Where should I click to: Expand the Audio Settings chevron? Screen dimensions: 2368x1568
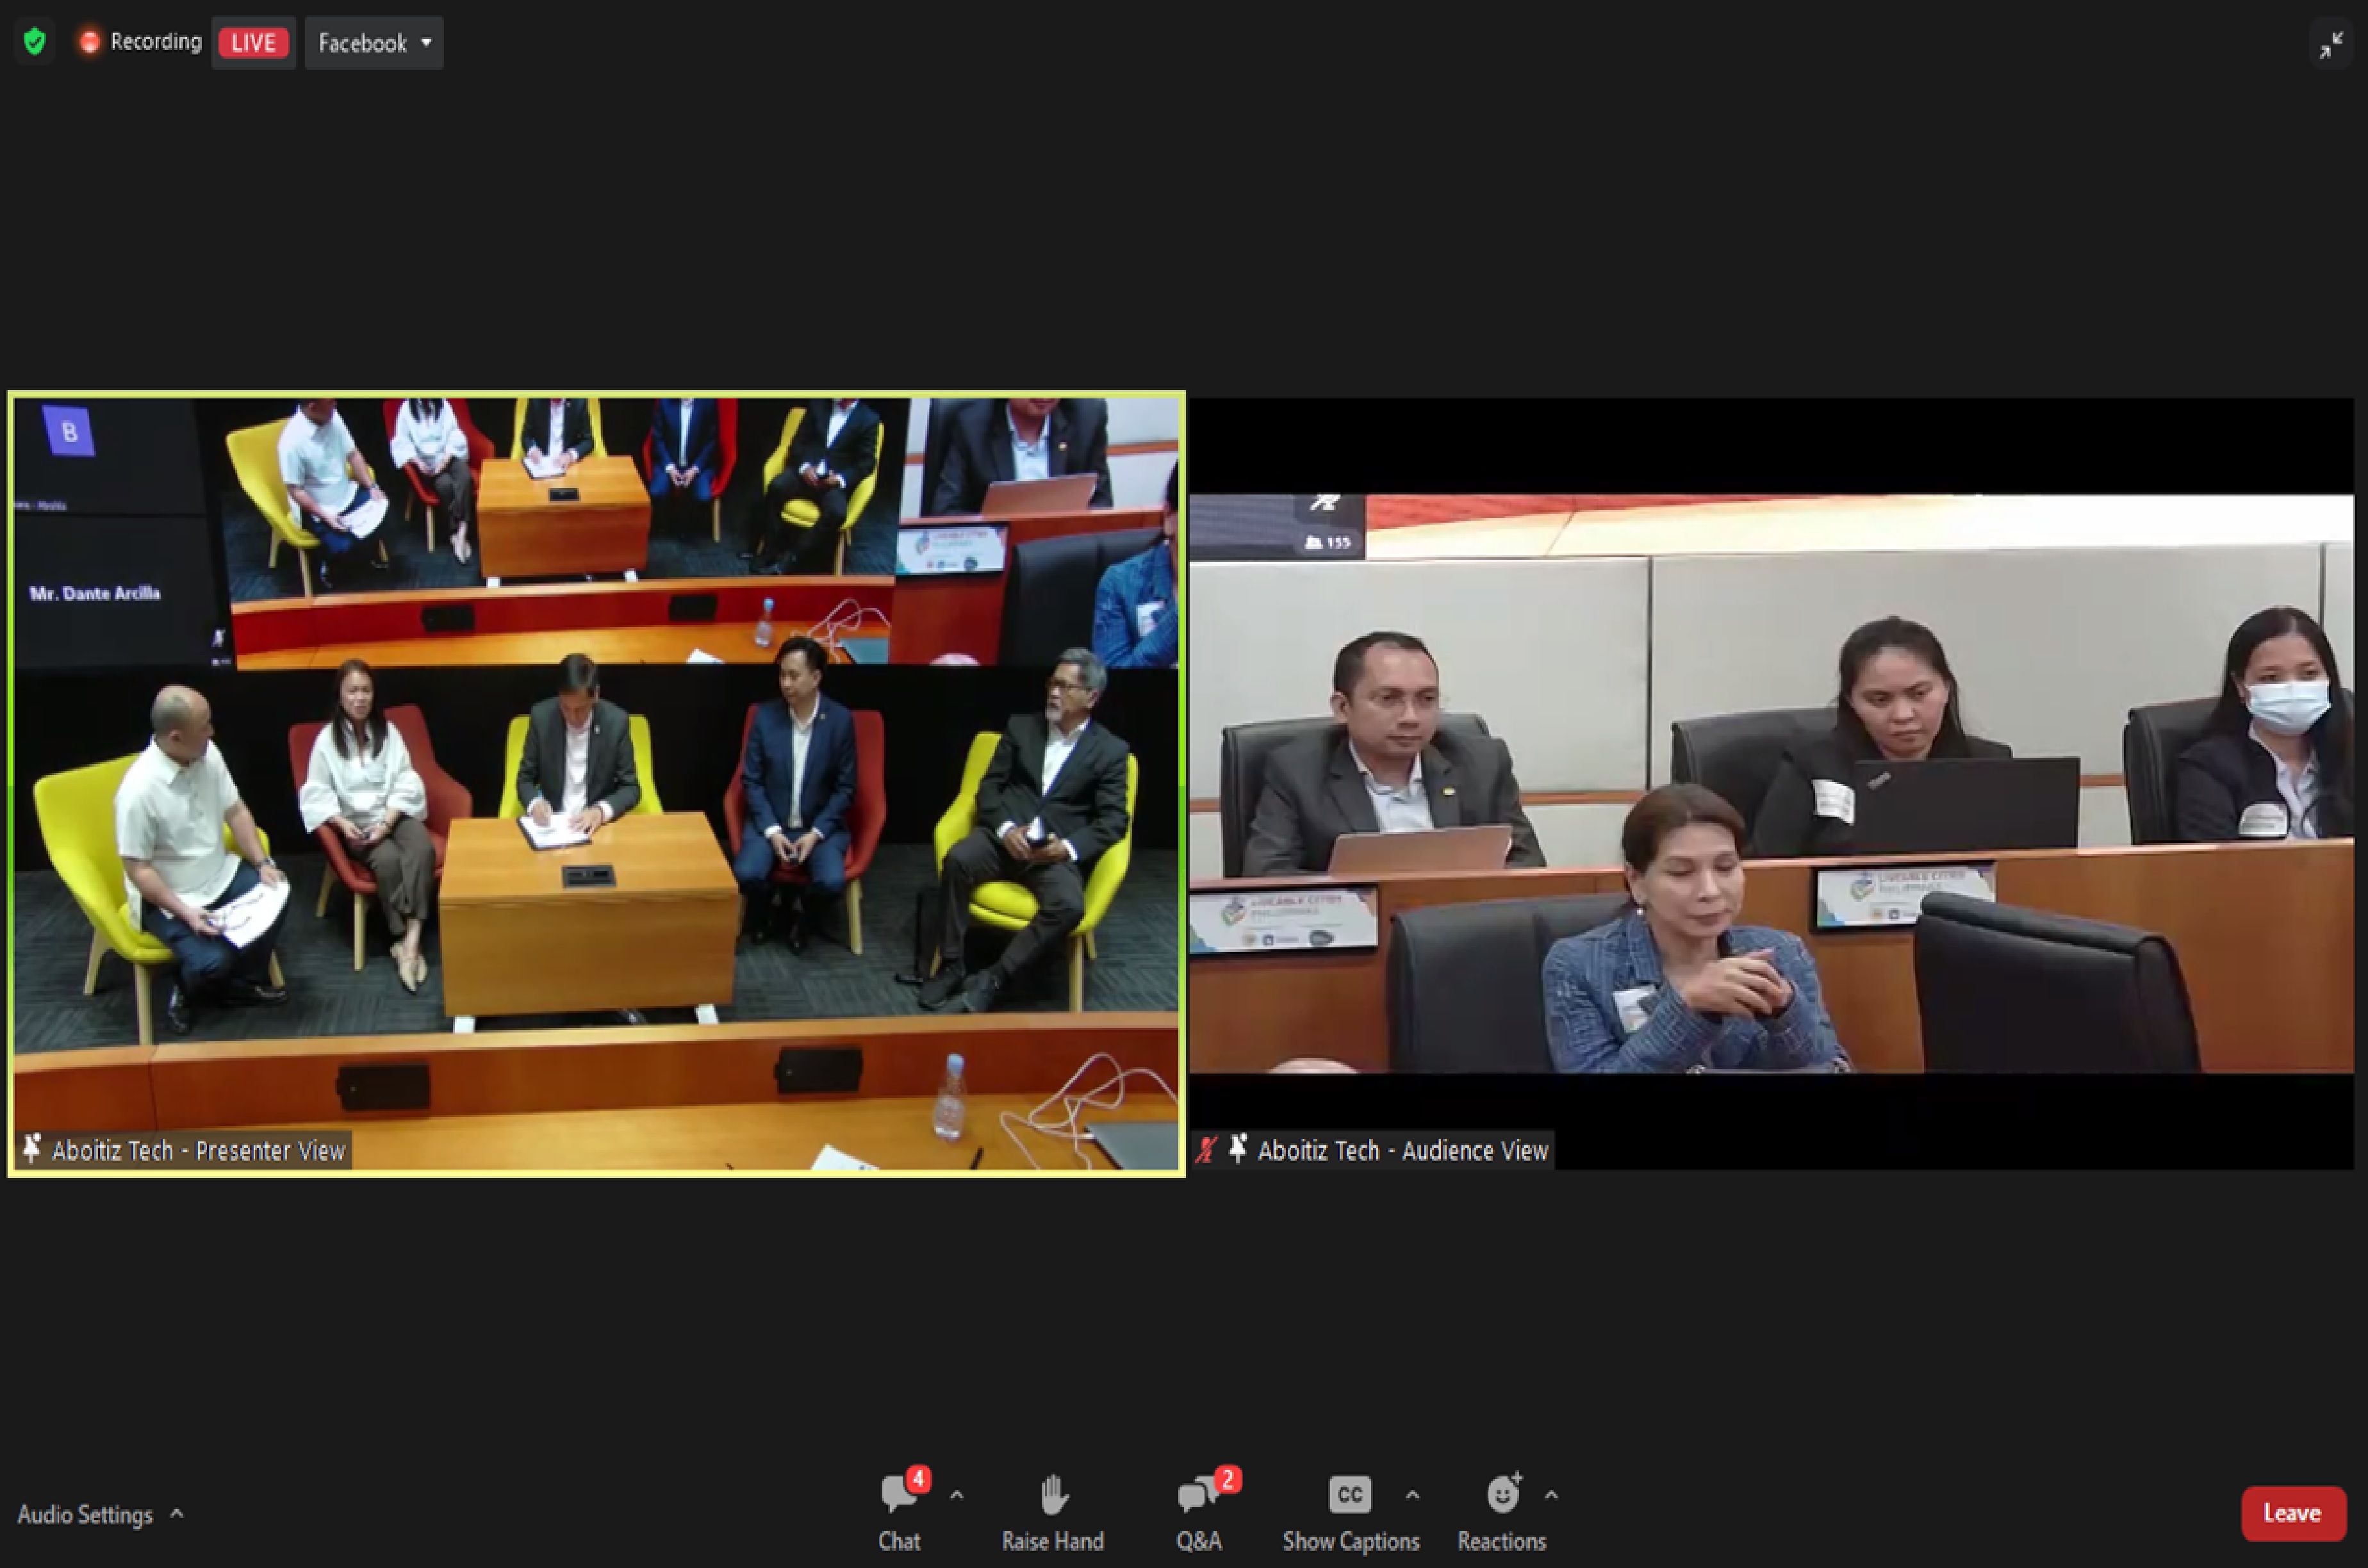click(x=177, y=1513)
